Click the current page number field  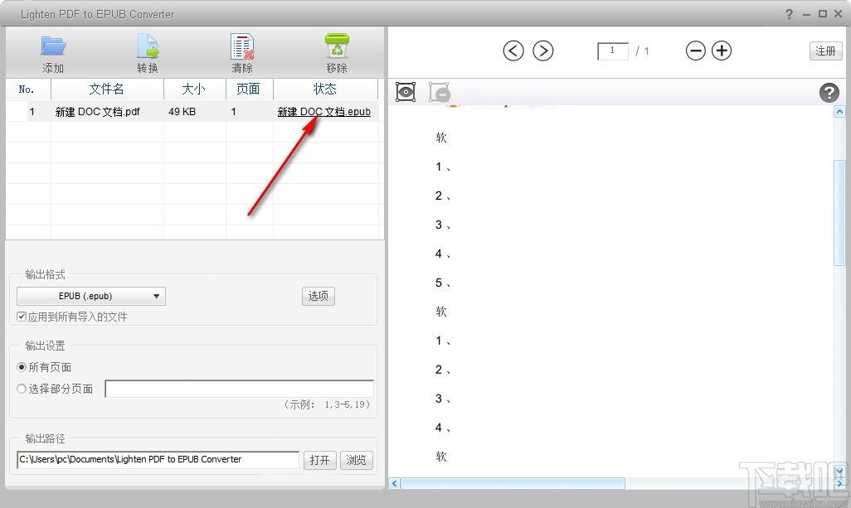(x=613, y=51)
